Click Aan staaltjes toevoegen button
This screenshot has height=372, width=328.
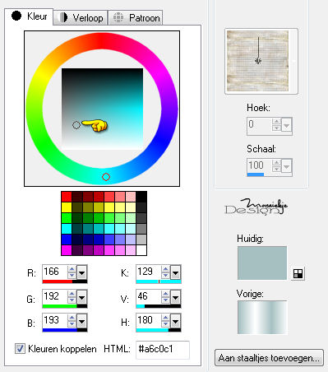pyautogui.click(x=269, y=358)
